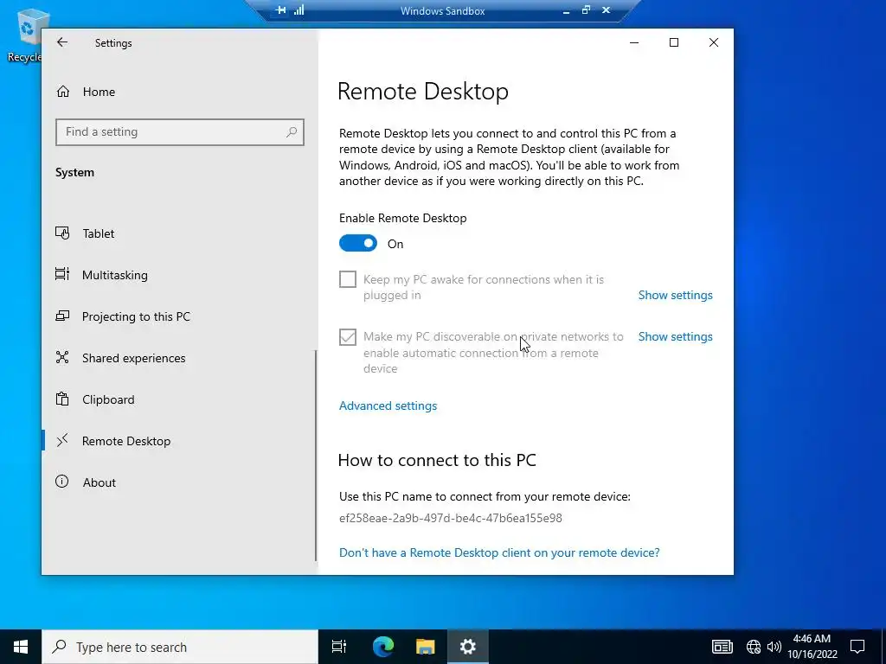Close the Settings window
The height and width of the screenshot is (664, 886).
tap(714, 42)
